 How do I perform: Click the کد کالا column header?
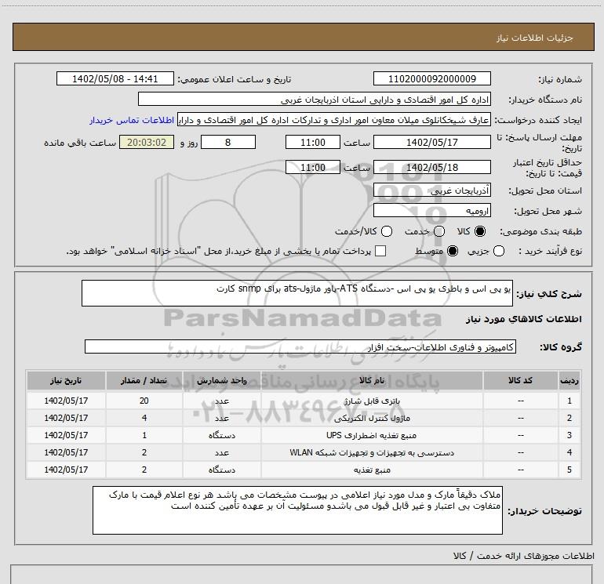tap(520, 380)
